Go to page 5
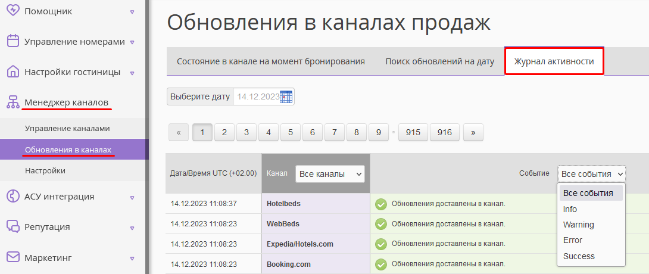The height and width of the screenshot is (274, 649). click(x=291, y=132)
